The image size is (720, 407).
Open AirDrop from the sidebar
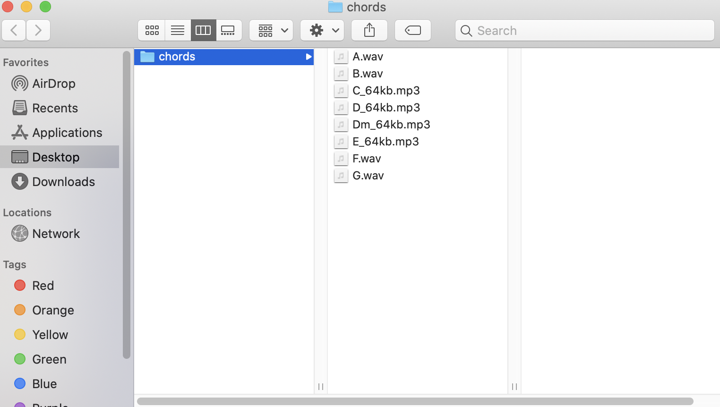pyautogui.click(x=53, y=83)
